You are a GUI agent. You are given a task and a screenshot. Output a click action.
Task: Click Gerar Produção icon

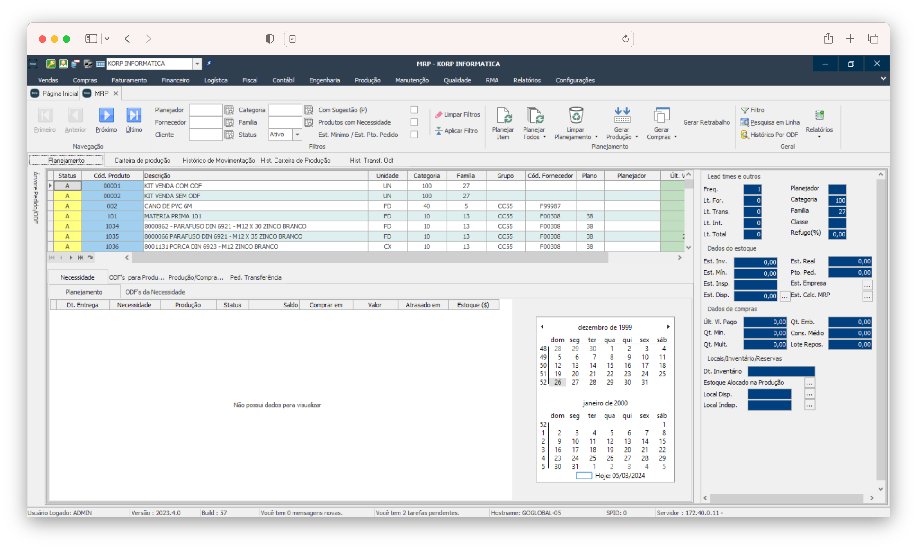click(622, 115)
